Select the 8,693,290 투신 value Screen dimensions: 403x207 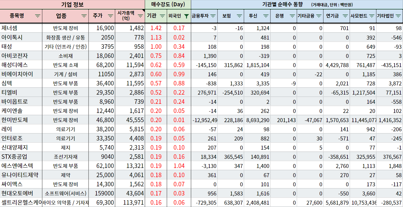(257, 120)
